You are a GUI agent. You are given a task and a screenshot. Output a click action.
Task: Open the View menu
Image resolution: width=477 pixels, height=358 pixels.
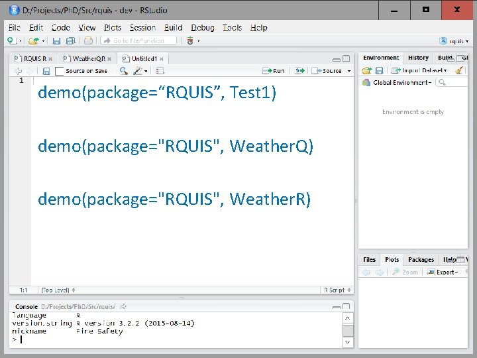87,28
